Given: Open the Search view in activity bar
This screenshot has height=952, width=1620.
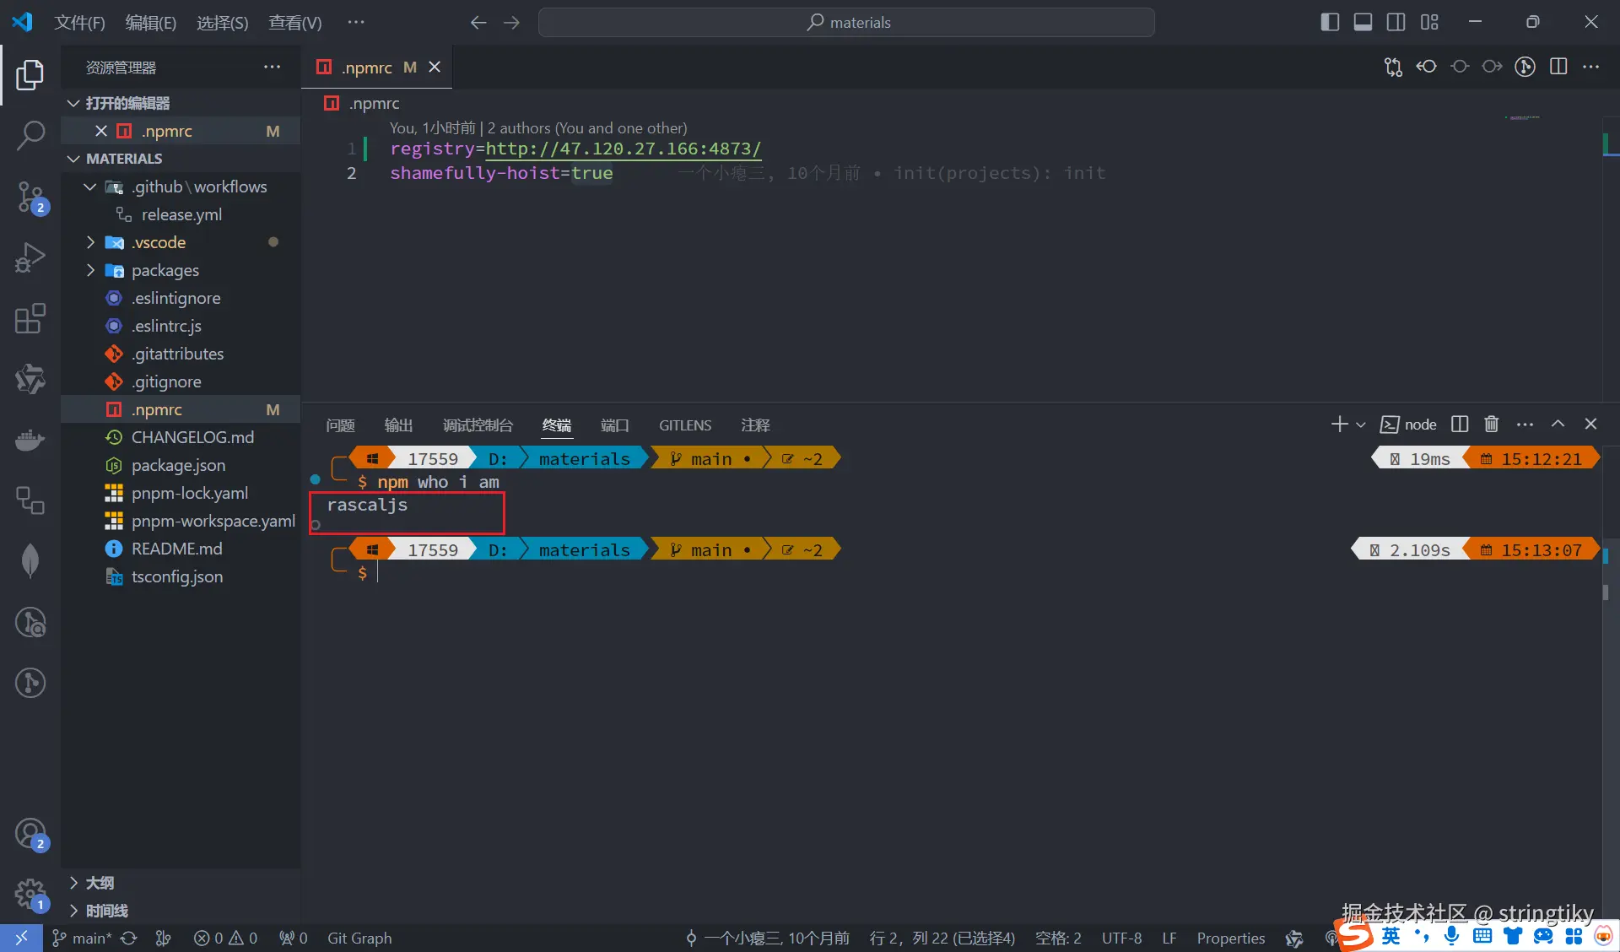Looking at the screenshot, I should point(30,135).
